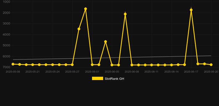Select the data point above 2025-06-08
The image size is (219, 106).
click(x=132, y=65)
